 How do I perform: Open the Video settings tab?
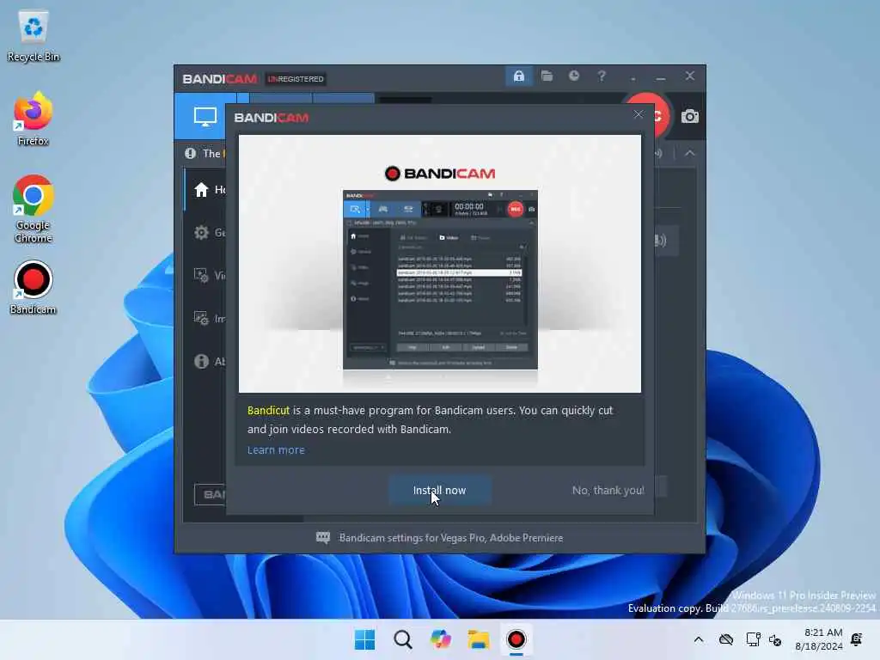(201, 275)
